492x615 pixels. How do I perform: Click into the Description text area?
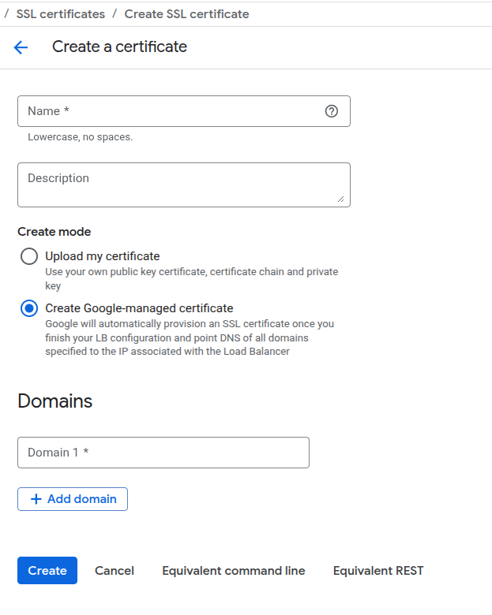184,184
